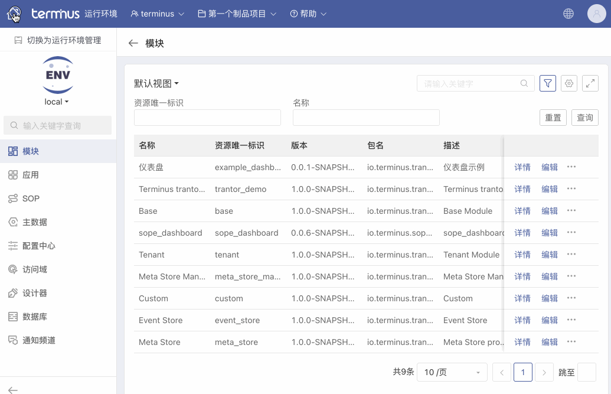
Task: Open 详情 for Base row
Action: point(522,211)
